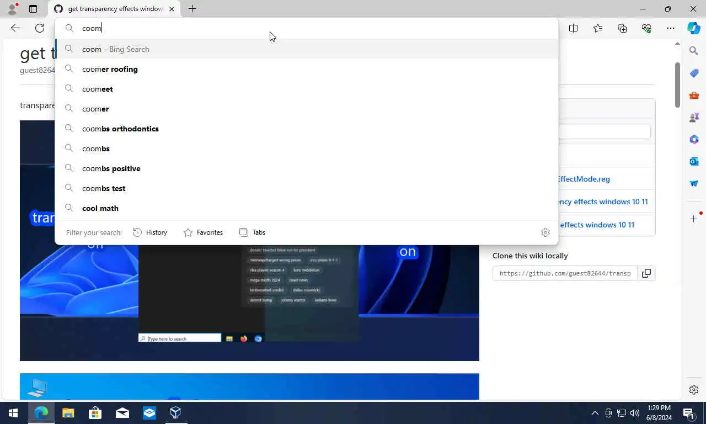The image size is (706, 424).
Task: Show hidden system tray icons
Action: click(595, 413)
